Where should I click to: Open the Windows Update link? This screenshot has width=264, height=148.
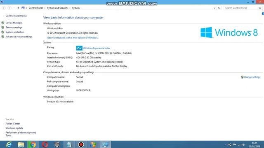click(x=14, y=128)
